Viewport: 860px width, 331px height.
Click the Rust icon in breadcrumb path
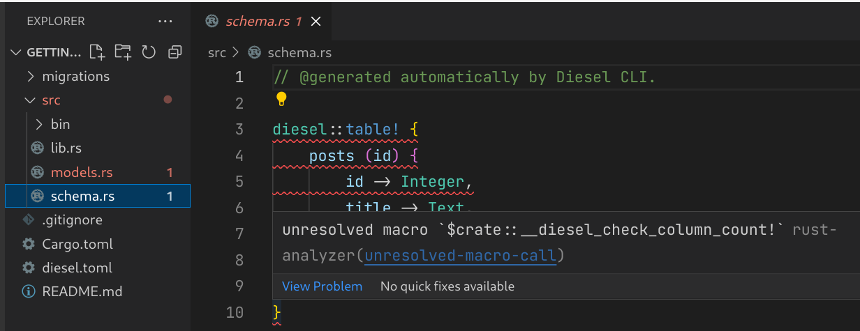255,52
